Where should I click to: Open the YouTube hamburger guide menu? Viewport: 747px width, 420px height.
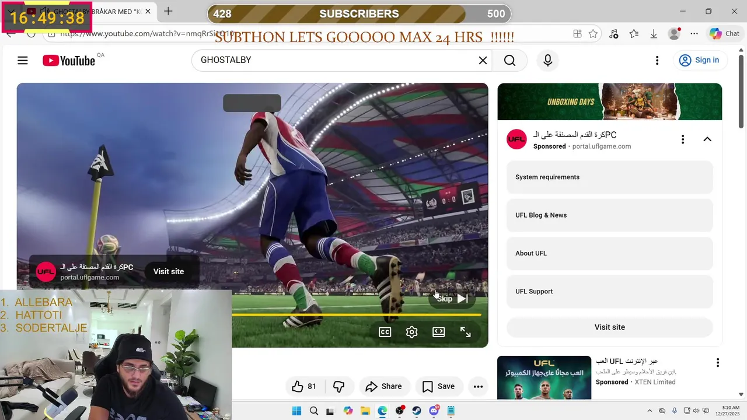tap(23, 60)
